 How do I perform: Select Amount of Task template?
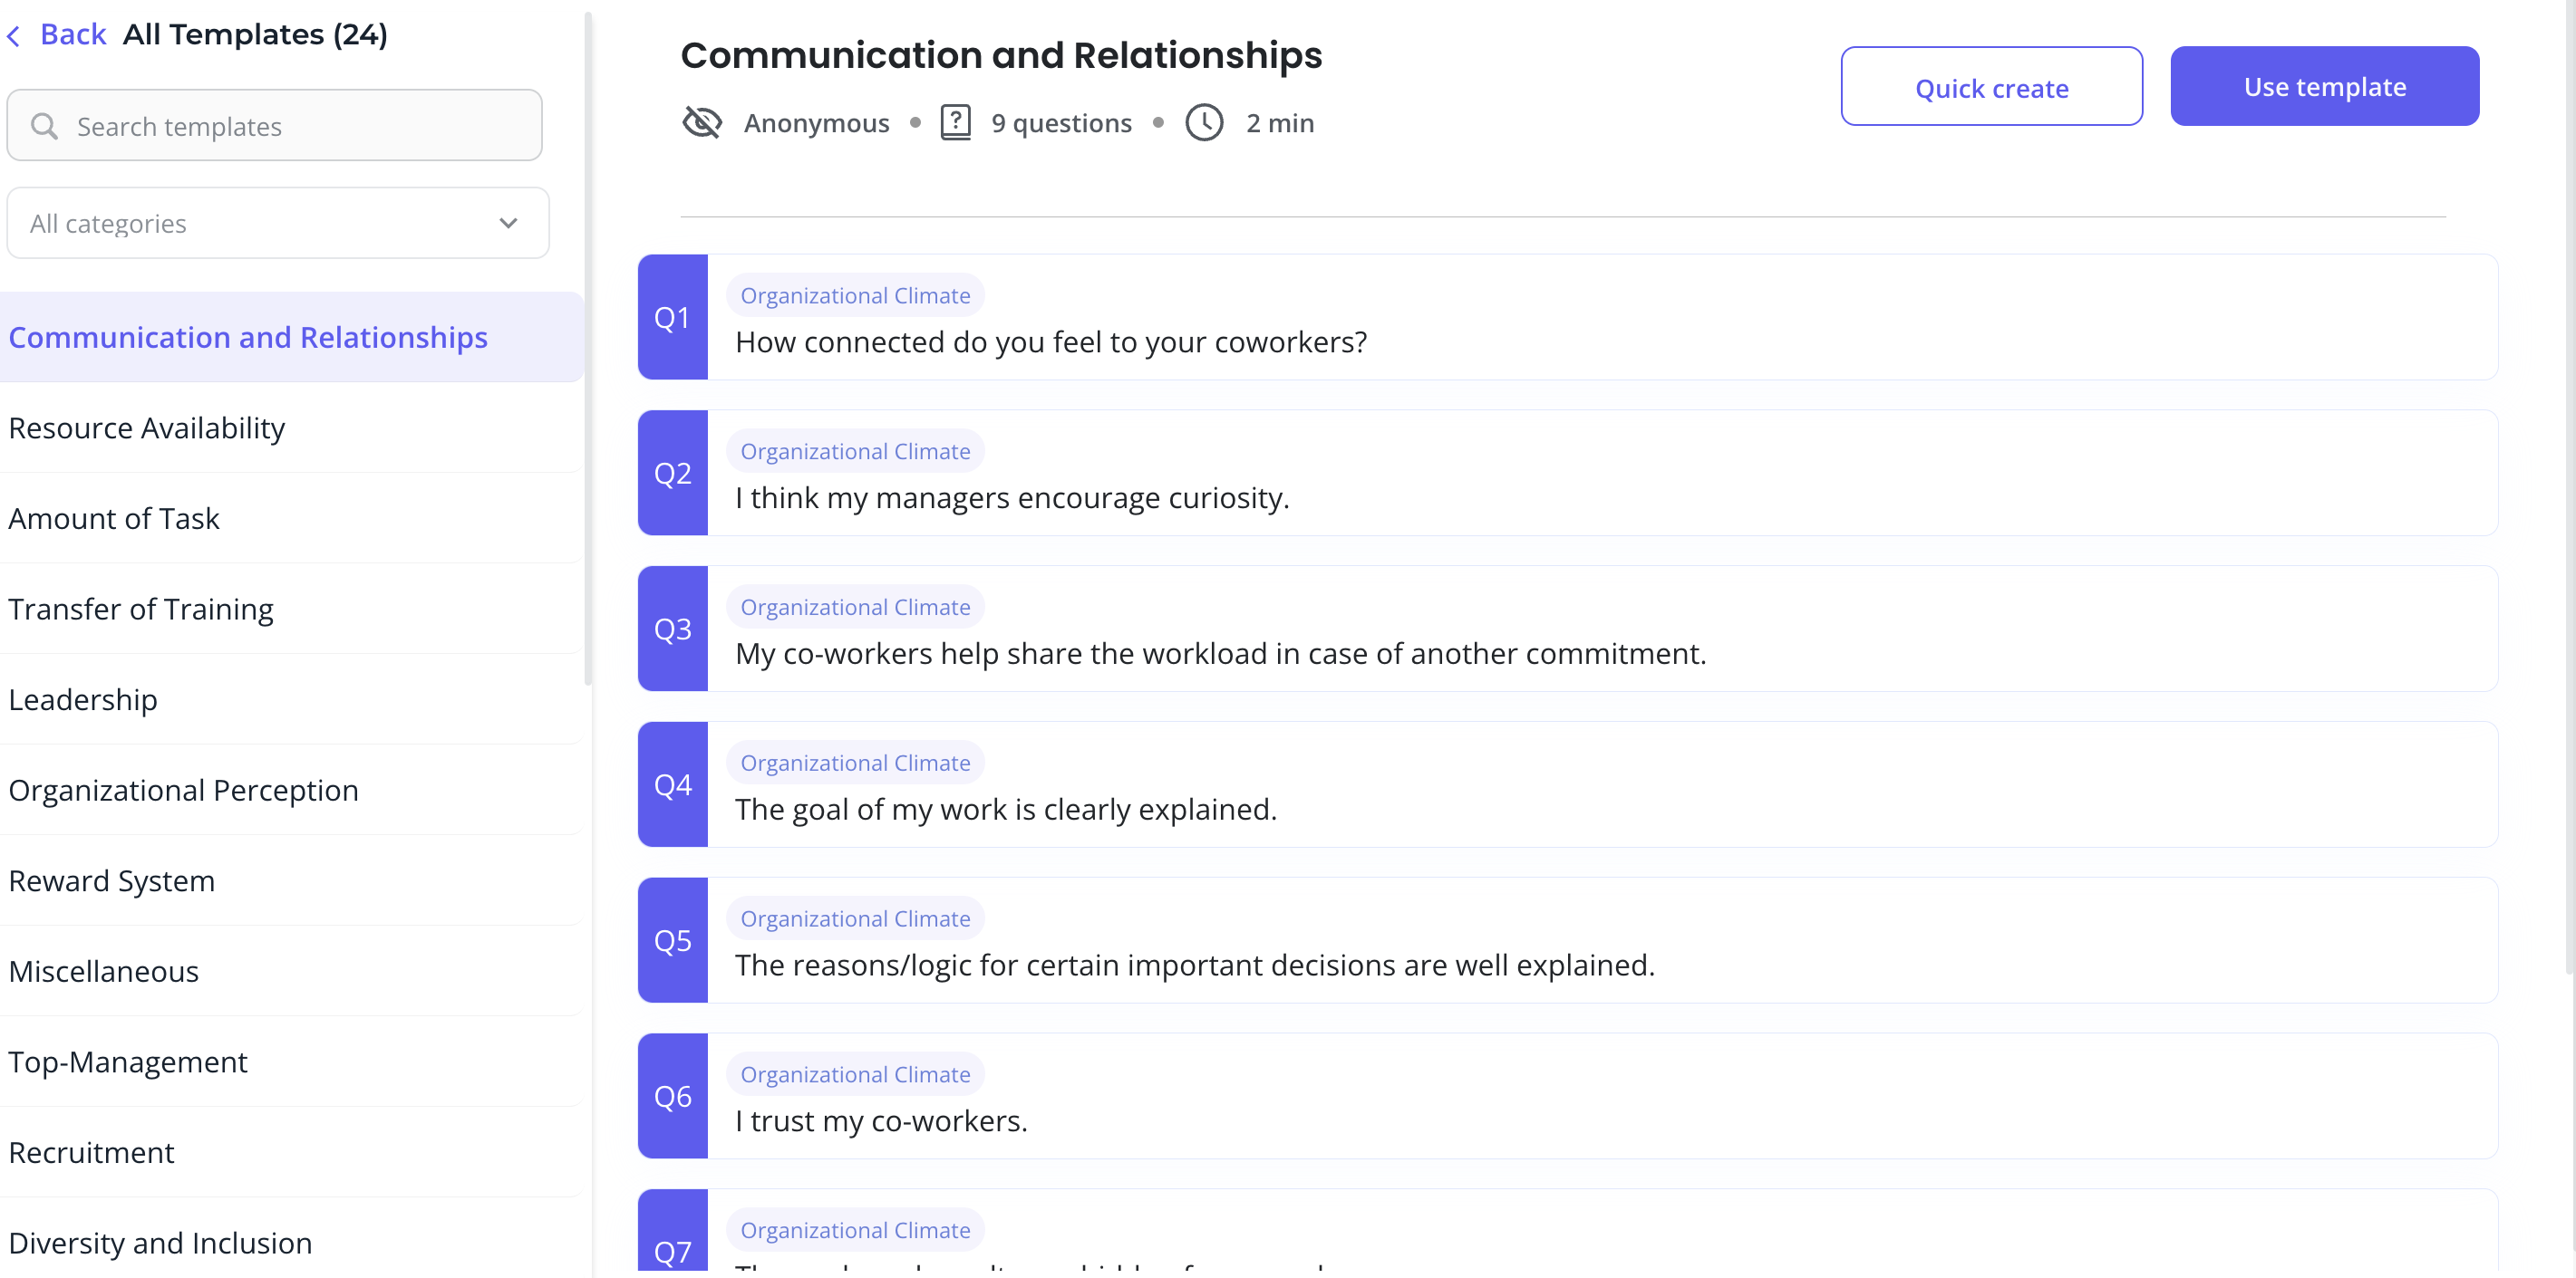[292, 519]
